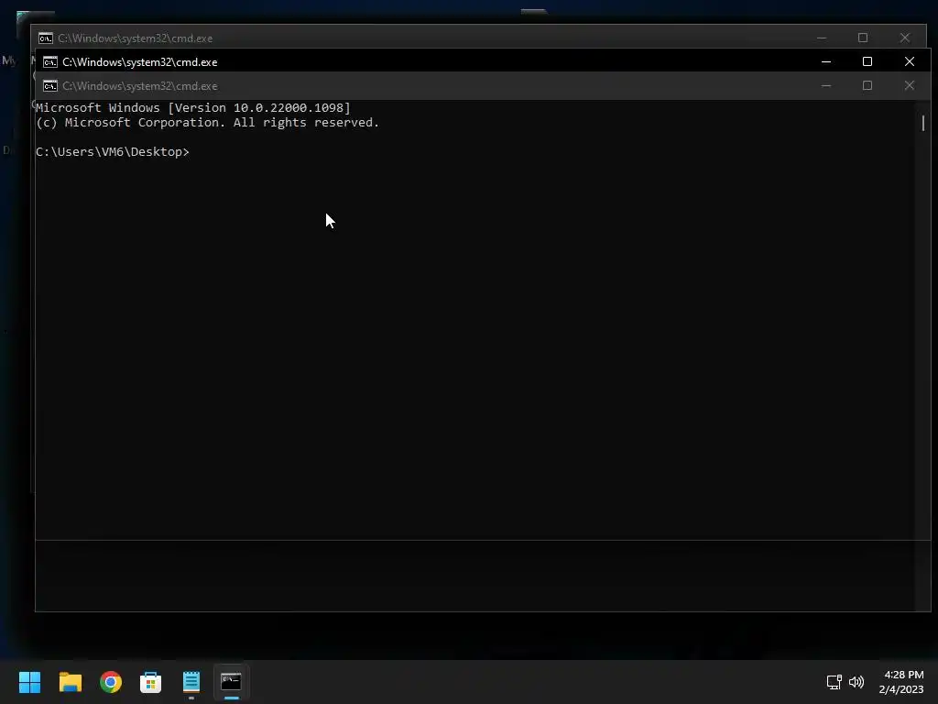Screen dimensions: 938x704
Task: Open the network status tray icon
Action: coord(834,682)
